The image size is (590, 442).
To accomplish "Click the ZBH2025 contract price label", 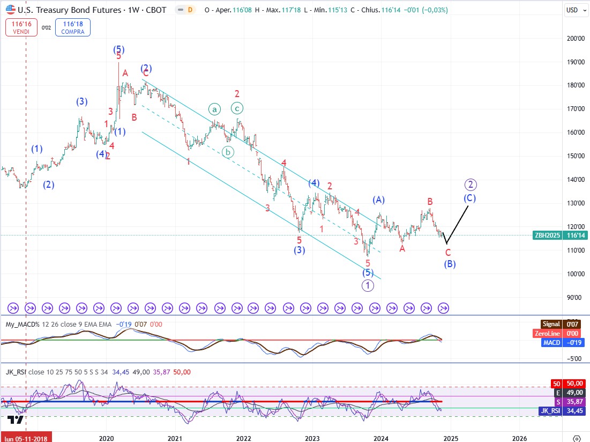I will [548, 235].
